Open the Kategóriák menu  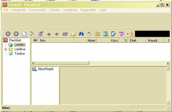18,10
